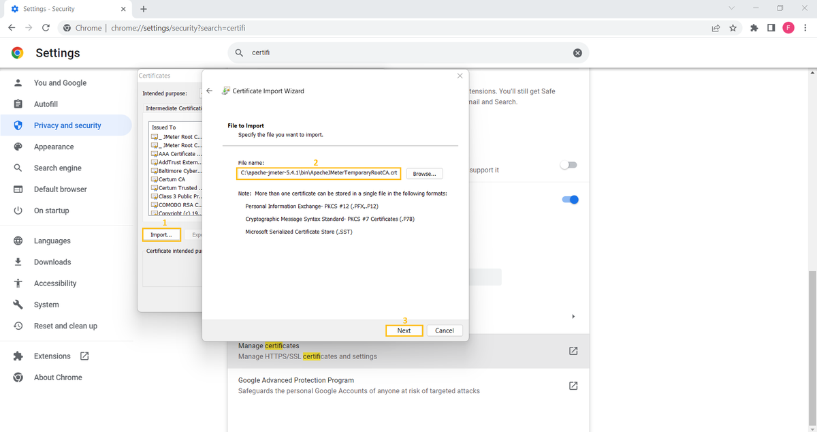Click the search magnifier in settings search
Image resolution: width=817 pixels, height=432 pixels.
tap(239, 52)
